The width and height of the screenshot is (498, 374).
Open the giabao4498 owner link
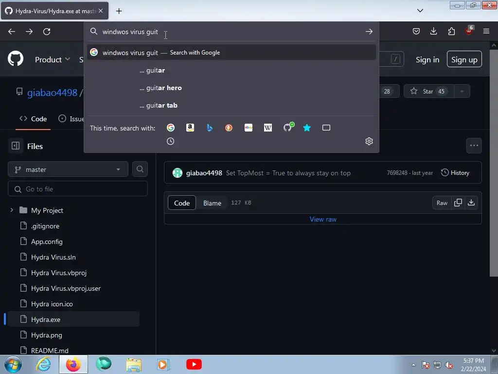52,93
